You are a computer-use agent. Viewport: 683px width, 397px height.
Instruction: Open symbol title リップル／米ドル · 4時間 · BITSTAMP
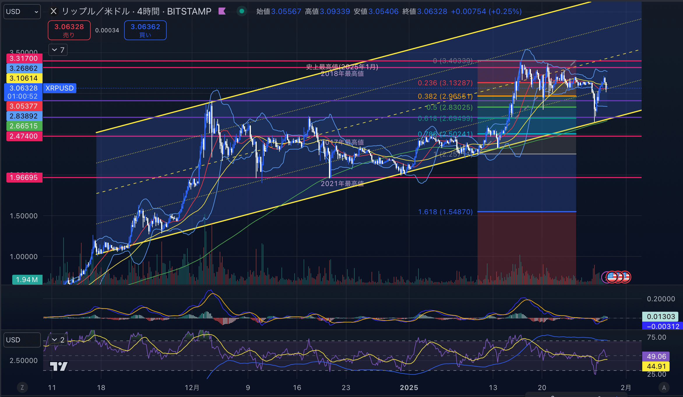(136, 11)
